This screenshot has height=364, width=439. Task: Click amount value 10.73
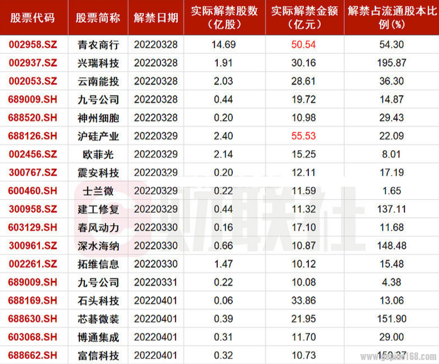(x=303, y=355)
